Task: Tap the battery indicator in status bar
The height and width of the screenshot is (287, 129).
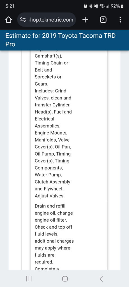Action: (117, 6)
